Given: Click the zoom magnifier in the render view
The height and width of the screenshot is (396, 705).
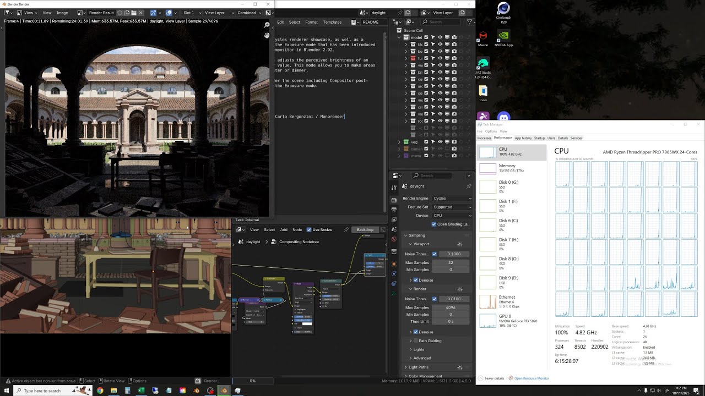Looking at the screenshot, I should coord(267,25).
